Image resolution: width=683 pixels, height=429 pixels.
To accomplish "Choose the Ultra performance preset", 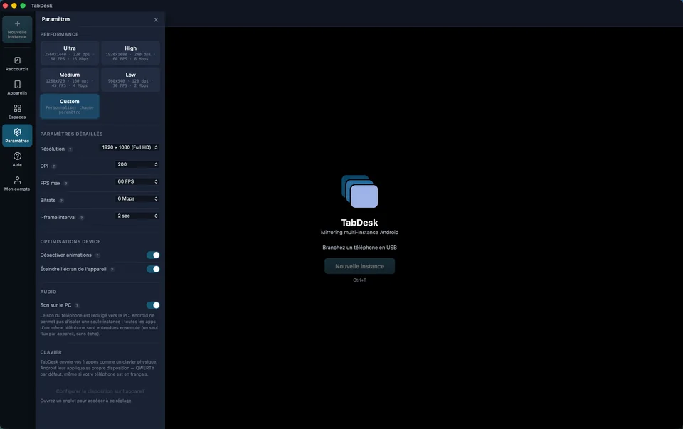I will pos(70,53).
